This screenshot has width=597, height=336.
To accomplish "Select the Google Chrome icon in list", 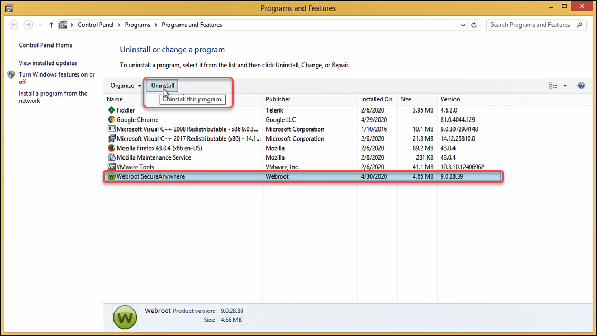I will click(x=111, y=120).
